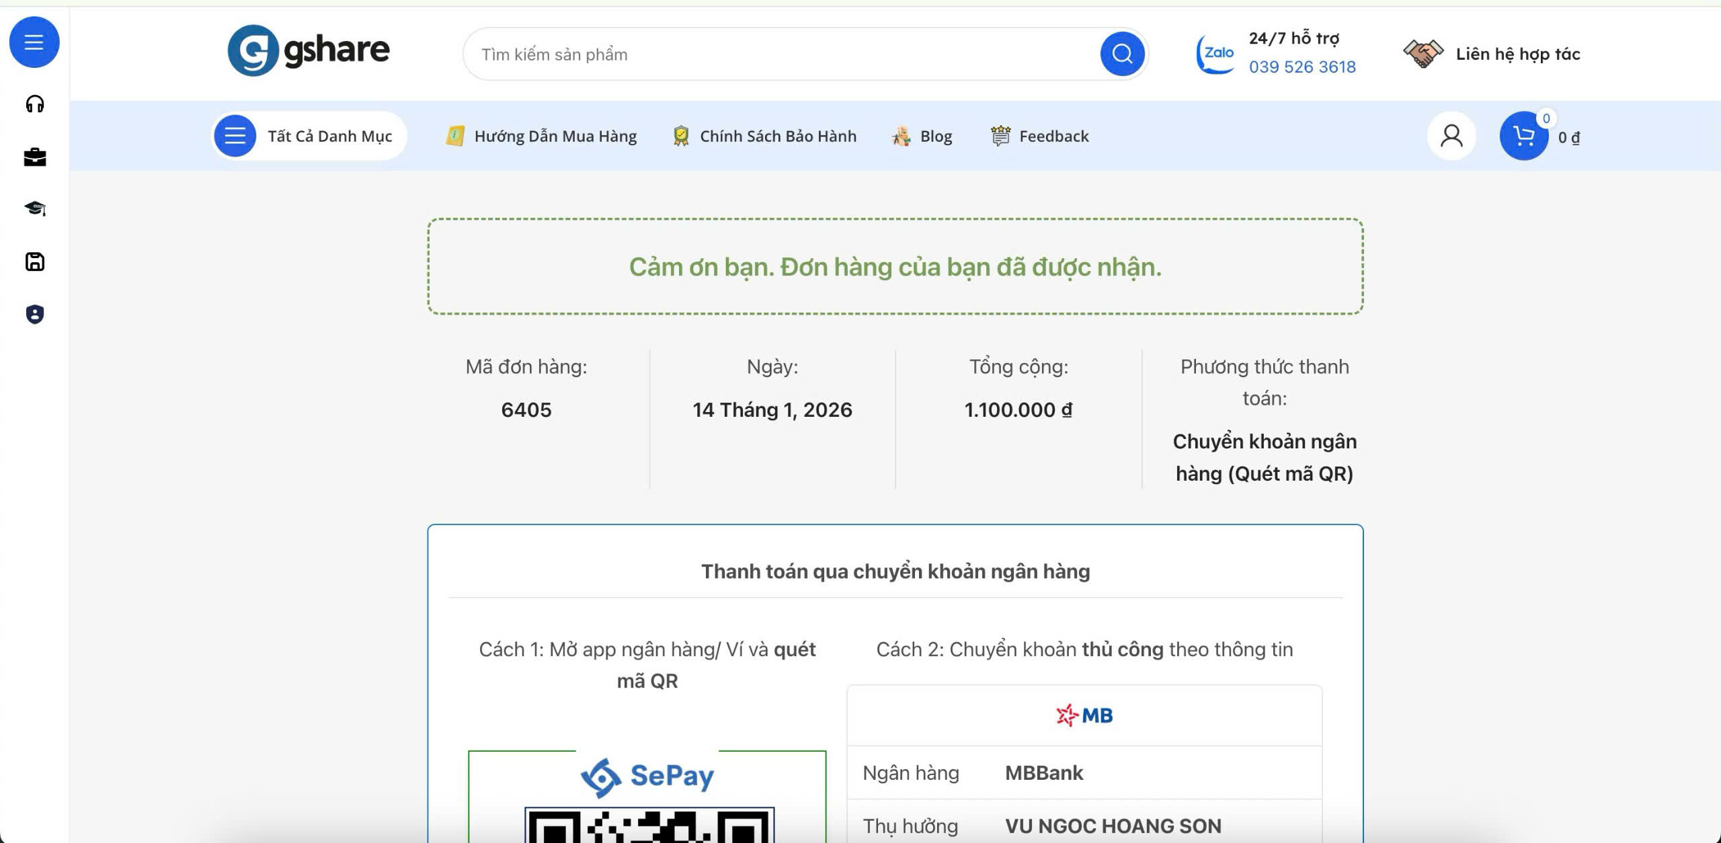This screenshot has width=1721, height=843.
Task: Click the handshake partnership icon
Action: (x=1423, y=54)
